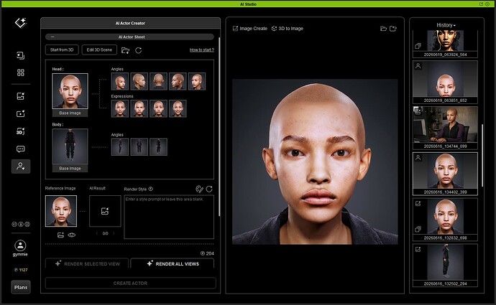Click the 204 points cost indicator
This screenshot has height=305, width=496.
pyautogui.click(x=207, y=253)
